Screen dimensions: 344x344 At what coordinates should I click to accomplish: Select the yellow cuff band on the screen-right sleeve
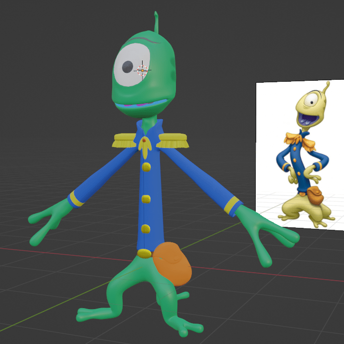(x=231, y=206)
